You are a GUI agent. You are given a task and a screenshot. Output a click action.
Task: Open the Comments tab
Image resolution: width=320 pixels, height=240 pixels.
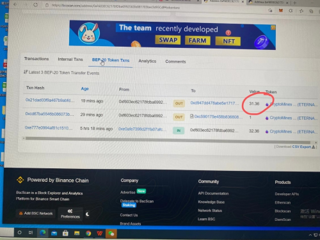pyautogui.click(x=175, y=61)
